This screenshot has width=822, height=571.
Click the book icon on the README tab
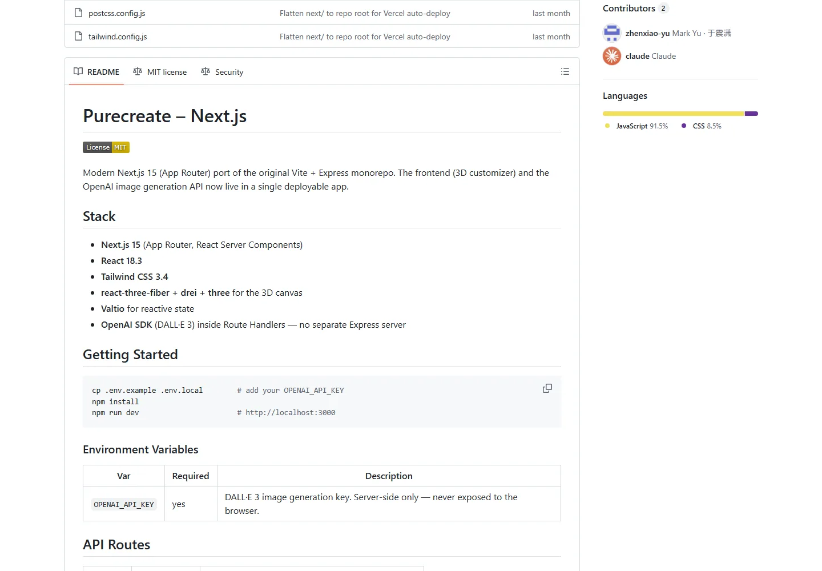tap(78, 71)
